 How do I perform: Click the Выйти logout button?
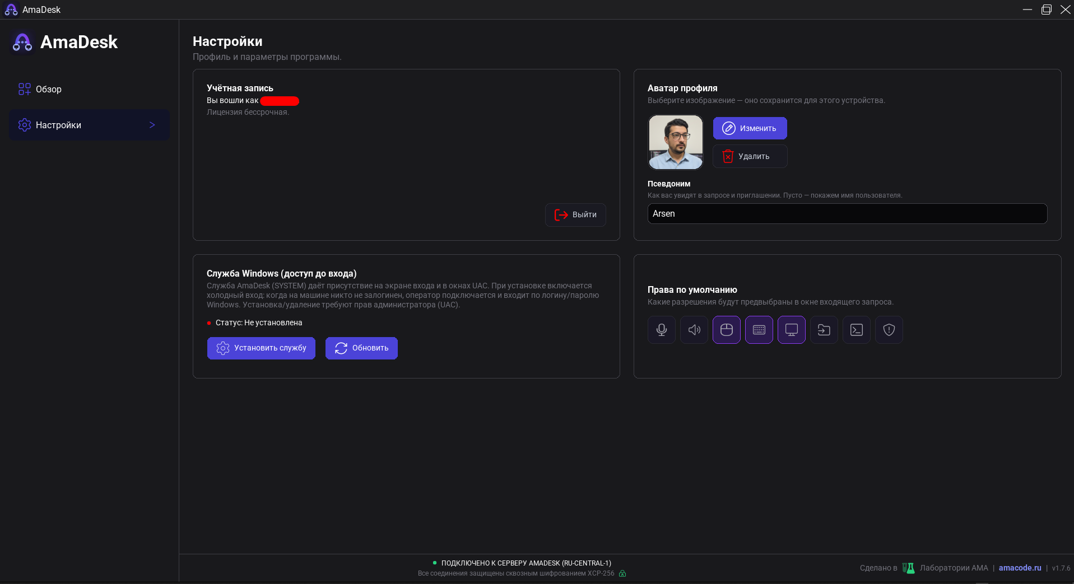[x=575, y=215]
